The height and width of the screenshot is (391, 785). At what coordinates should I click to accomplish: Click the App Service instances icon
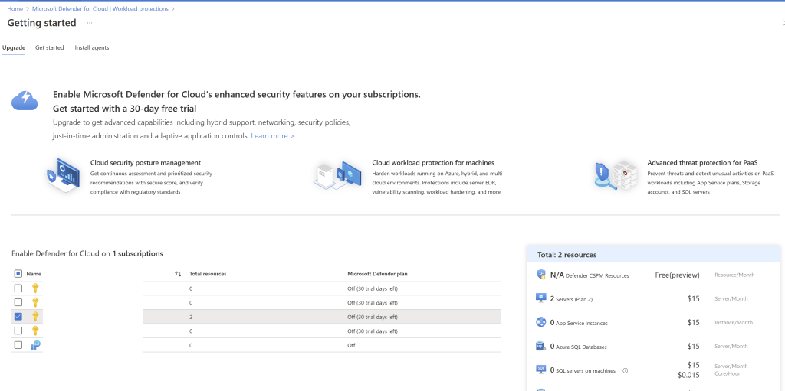(x=541, y=322)
